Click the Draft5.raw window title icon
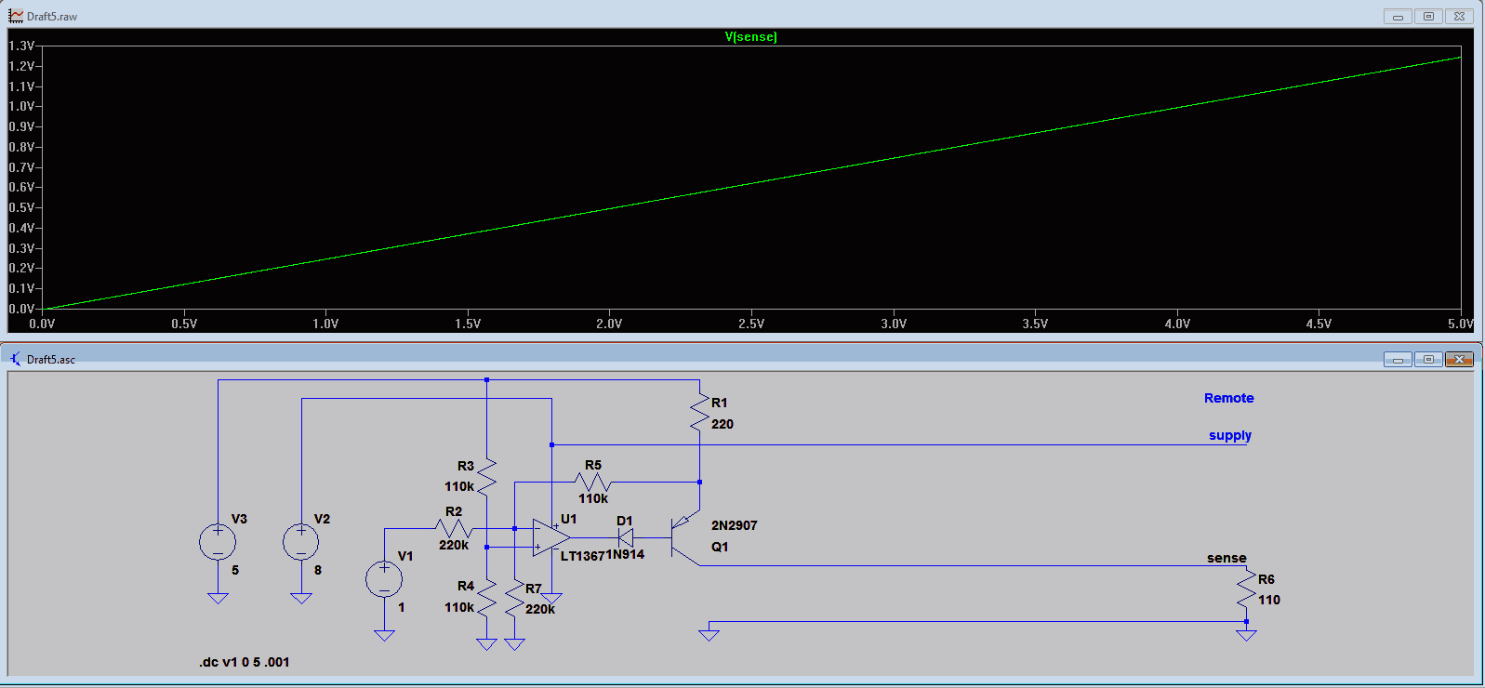 pyautogui.click(x=16, y=16)
